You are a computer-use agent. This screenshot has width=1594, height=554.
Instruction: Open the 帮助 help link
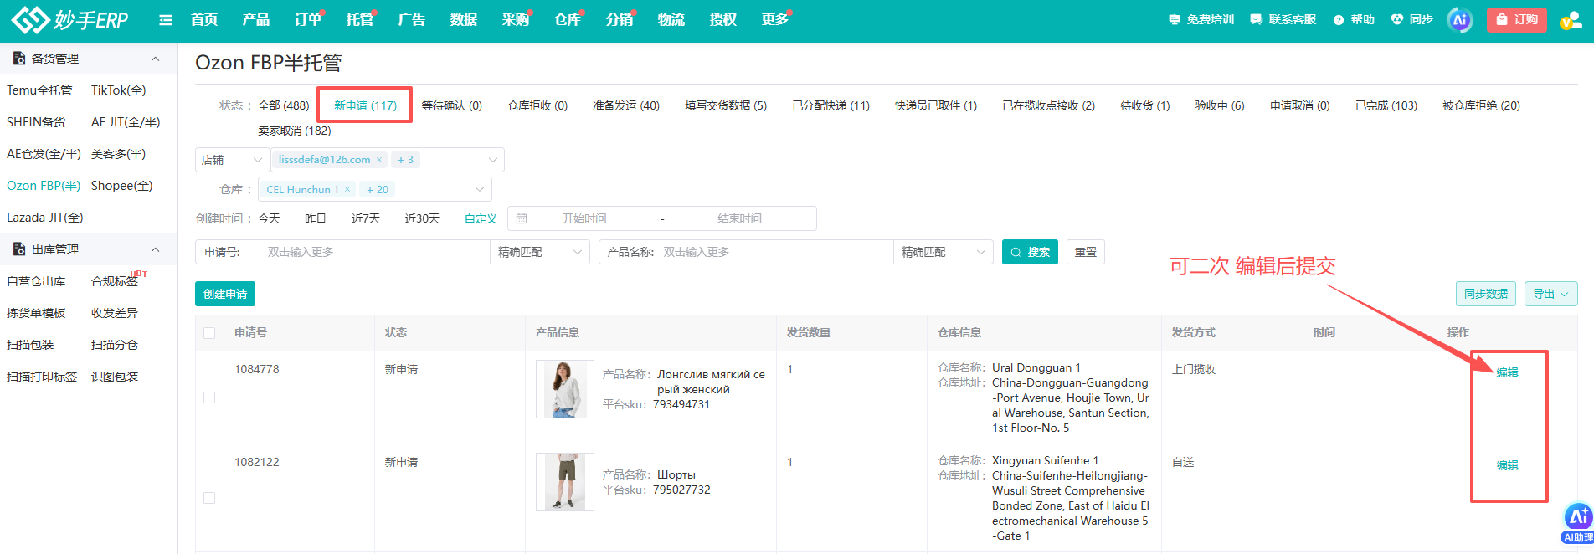point(1354,19)
